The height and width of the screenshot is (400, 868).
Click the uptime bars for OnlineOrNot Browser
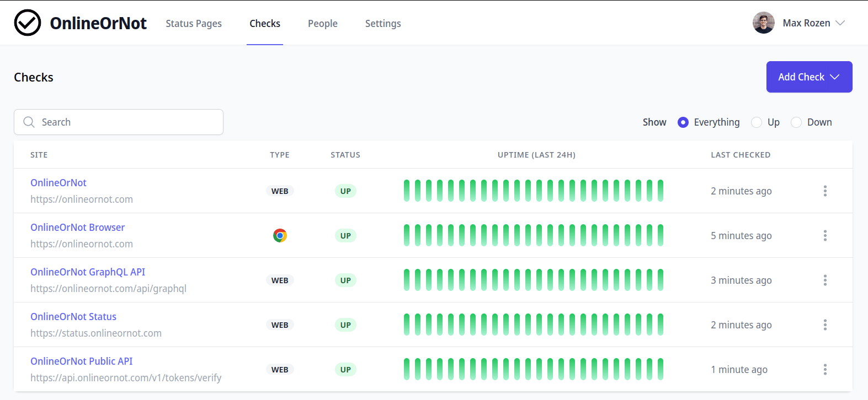(534, 235)
